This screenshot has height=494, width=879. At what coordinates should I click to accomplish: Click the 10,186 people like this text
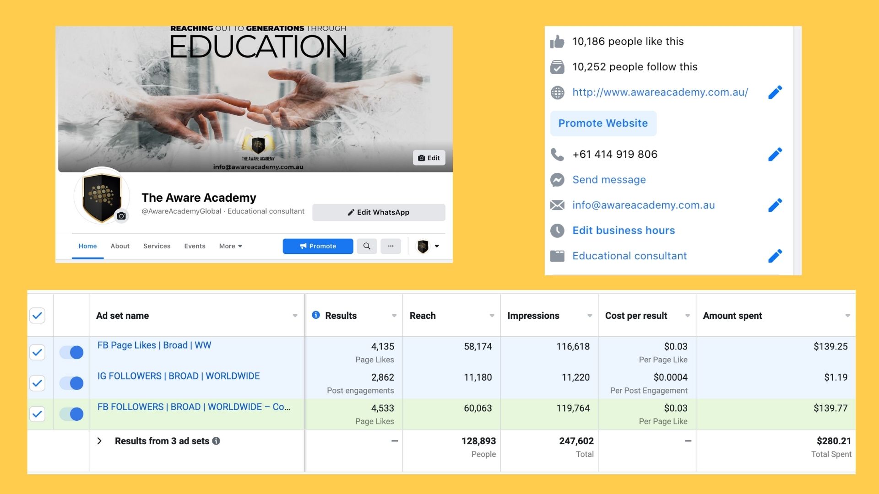pos(628,42)
